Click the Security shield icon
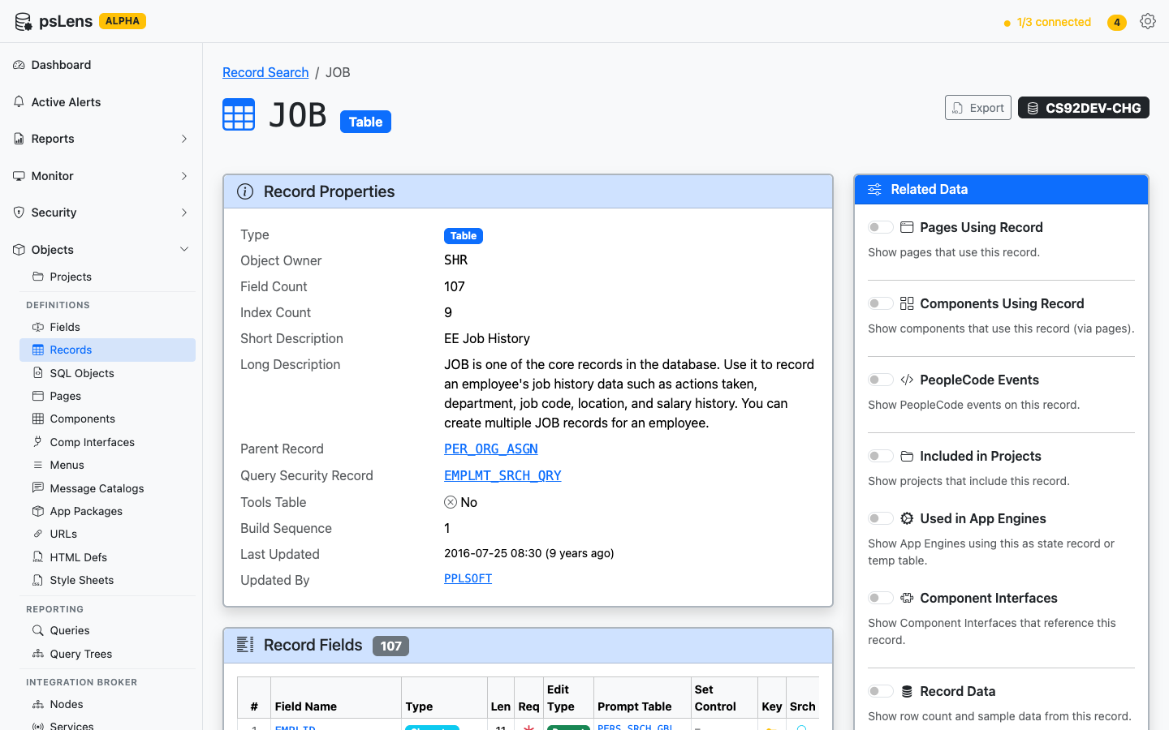1169x730 pixels. 19,213
